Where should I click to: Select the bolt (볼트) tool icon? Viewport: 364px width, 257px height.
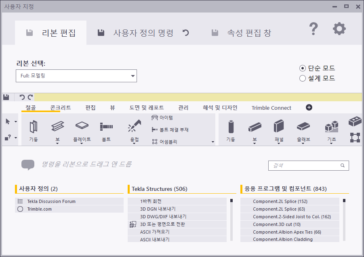[106, 127]
